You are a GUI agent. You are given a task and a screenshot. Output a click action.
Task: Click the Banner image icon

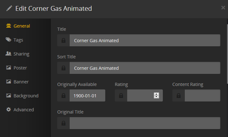[x=9, y=82]
